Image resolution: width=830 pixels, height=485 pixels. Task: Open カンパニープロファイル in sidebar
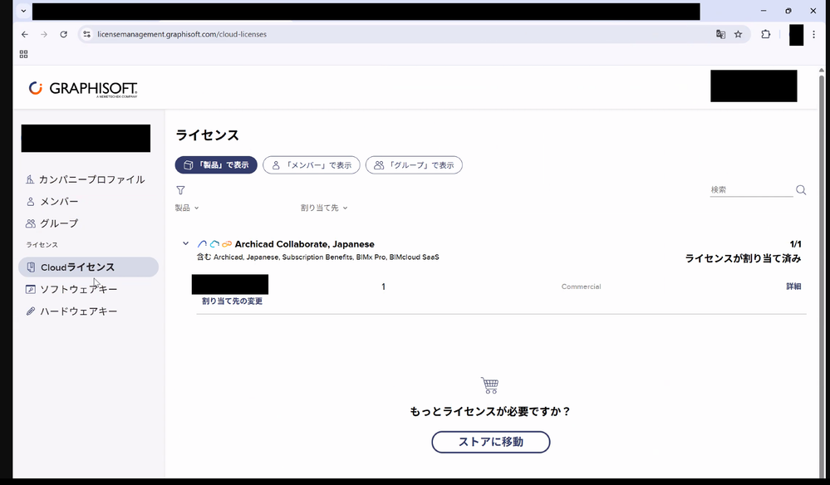pyautogui.click(x=86, y=180)
